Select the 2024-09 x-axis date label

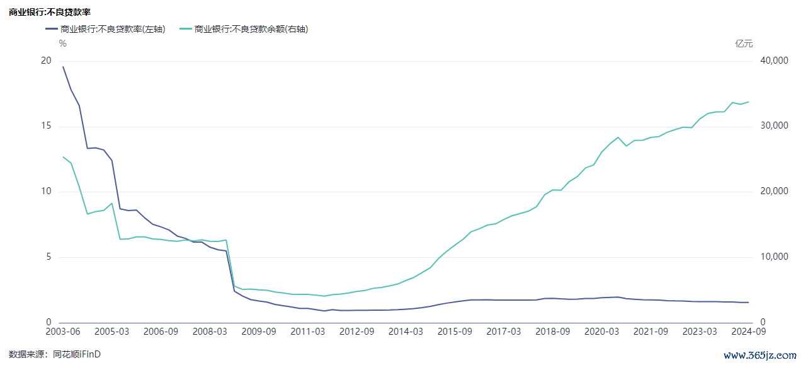click(748, 332)
